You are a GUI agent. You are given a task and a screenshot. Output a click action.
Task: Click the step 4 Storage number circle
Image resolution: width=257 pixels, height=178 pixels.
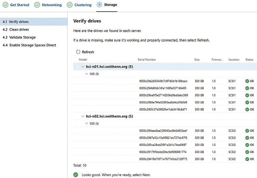[99, 5]
